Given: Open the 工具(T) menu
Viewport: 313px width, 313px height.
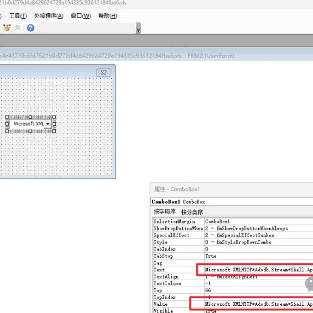Looking at the screenshot, I should 18,16.
